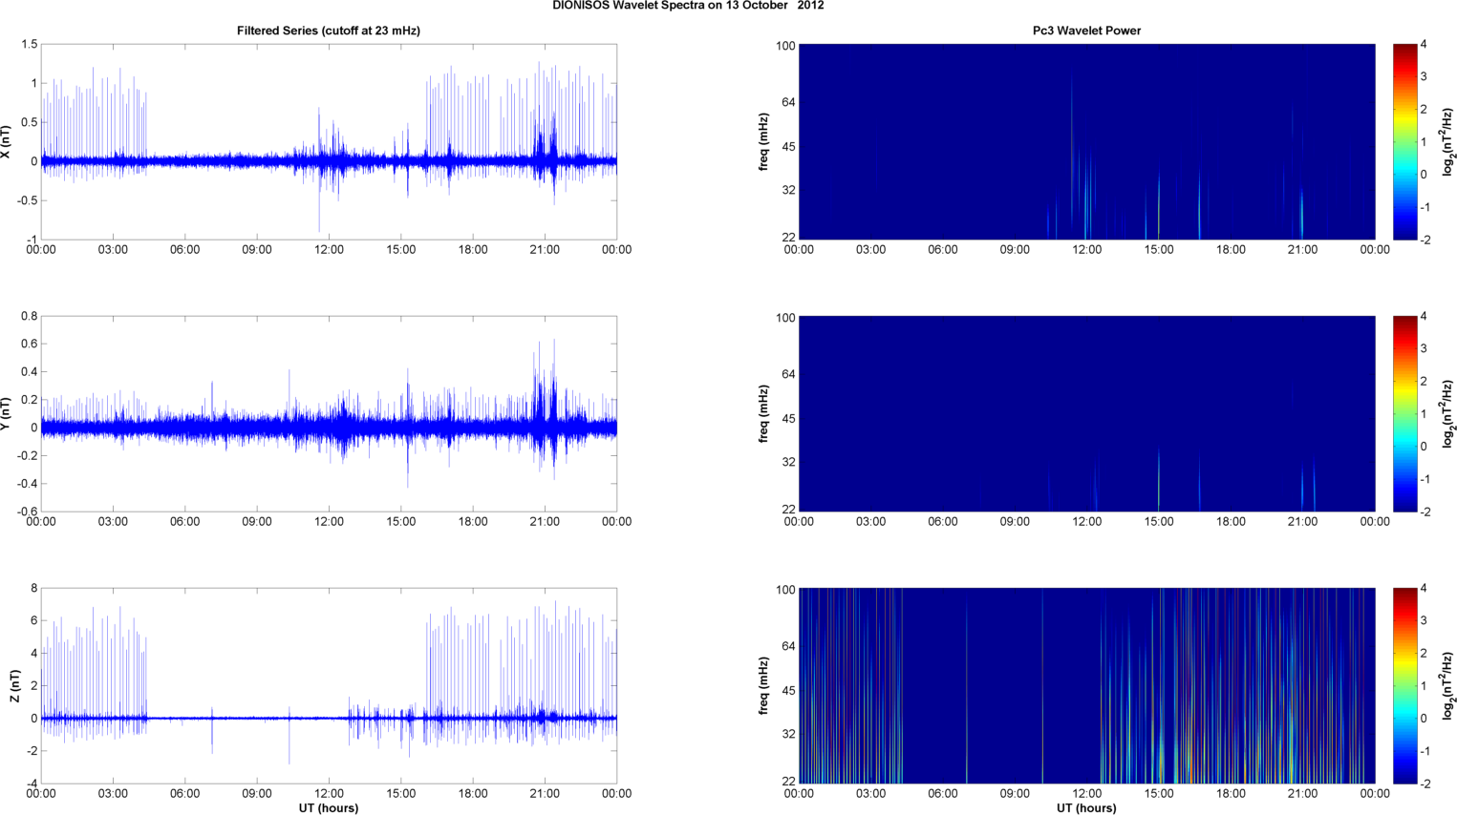Select log2(nT²/Hz) label of X-row colorbar
This screenshot has height=815, width=1457.
tap(1448, 142)
